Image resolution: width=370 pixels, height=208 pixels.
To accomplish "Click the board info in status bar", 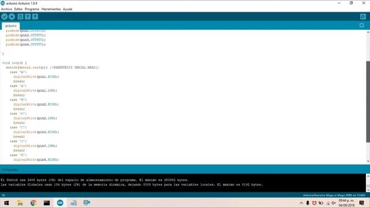I will [x=334, y=195].
